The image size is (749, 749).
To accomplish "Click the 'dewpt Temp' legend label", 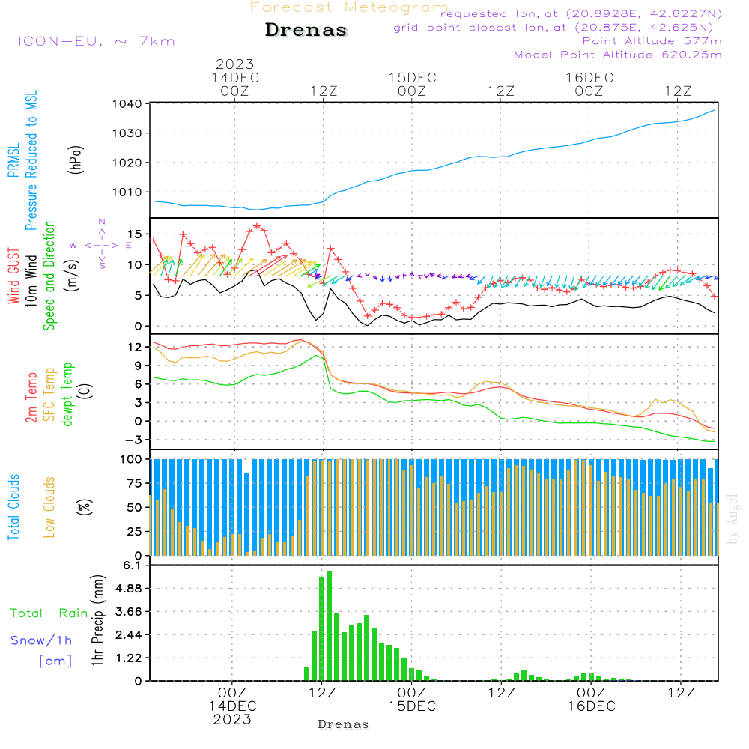I will coord(67,394).
